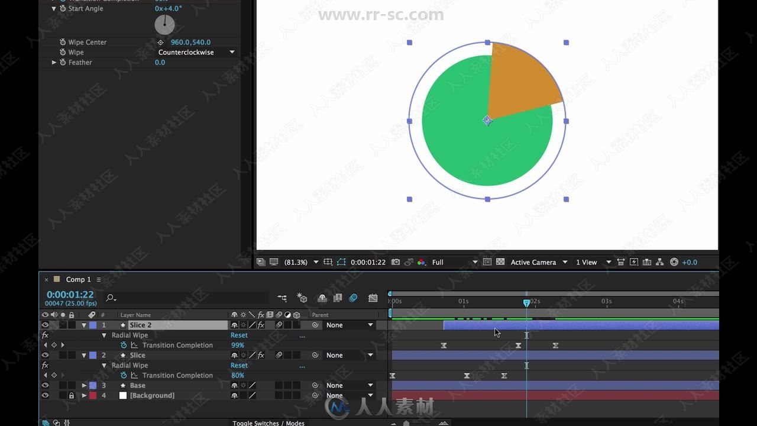
Task: Click the monitor preview icon in viewer bar
Action: pos(274,262)
